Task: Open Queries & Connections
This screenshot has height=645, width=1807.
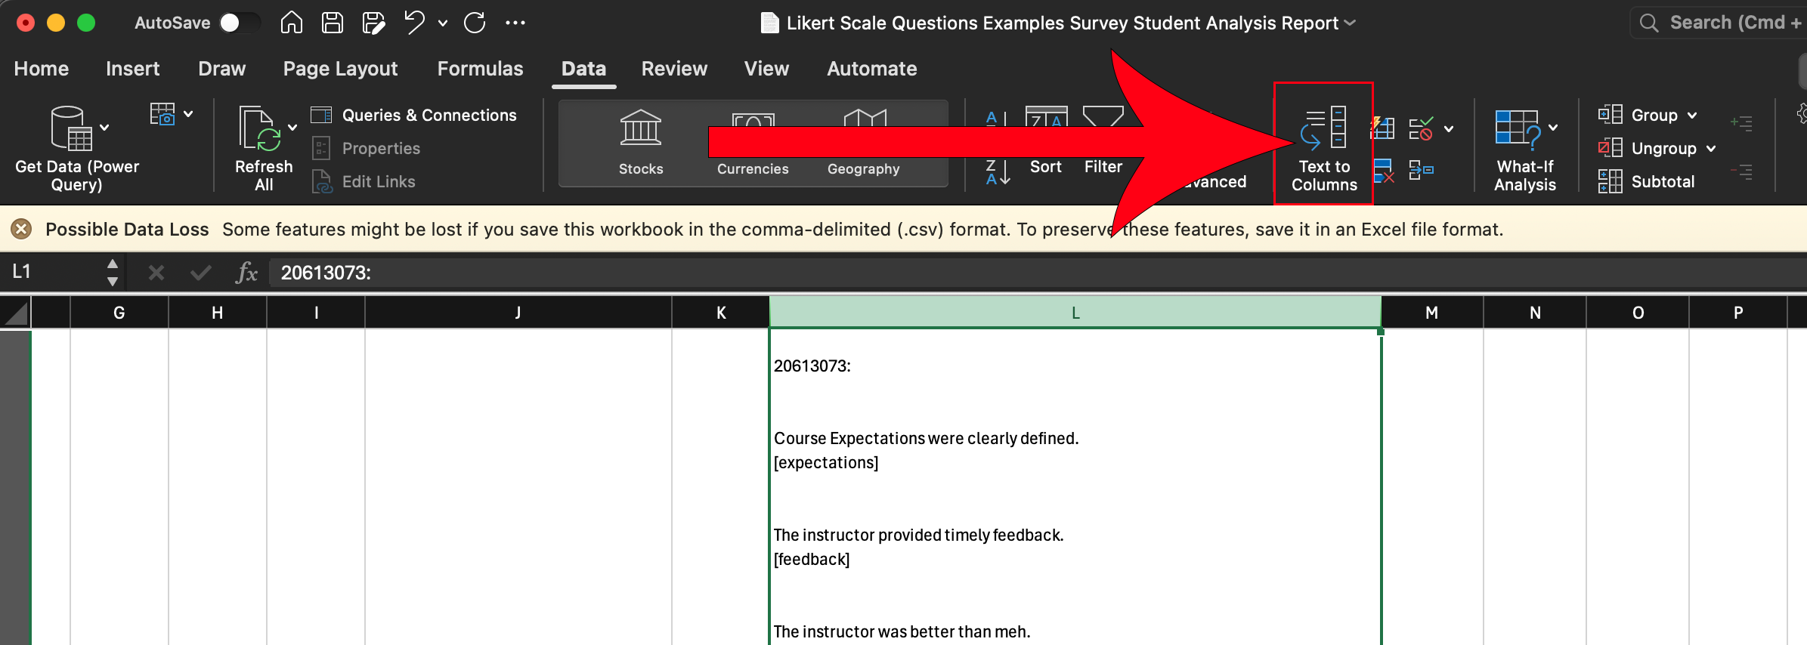Action: pyautogui.click(x=414, y=115)
